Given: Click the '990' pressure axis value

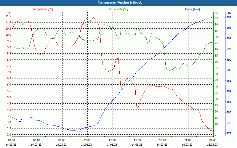Looking at the screenshot, I should (x=229, y=60).
